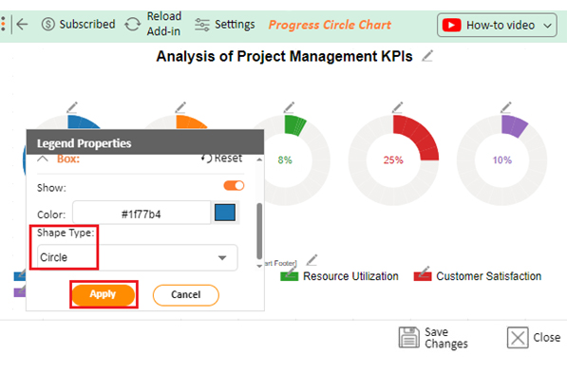Image resolution: width=567 pixels, height=373 pixels.
Task: Open the blue color swatch picker
Action: coord(225,213)
